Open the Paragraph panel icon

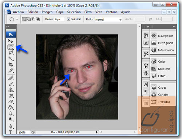pos(146,92)
